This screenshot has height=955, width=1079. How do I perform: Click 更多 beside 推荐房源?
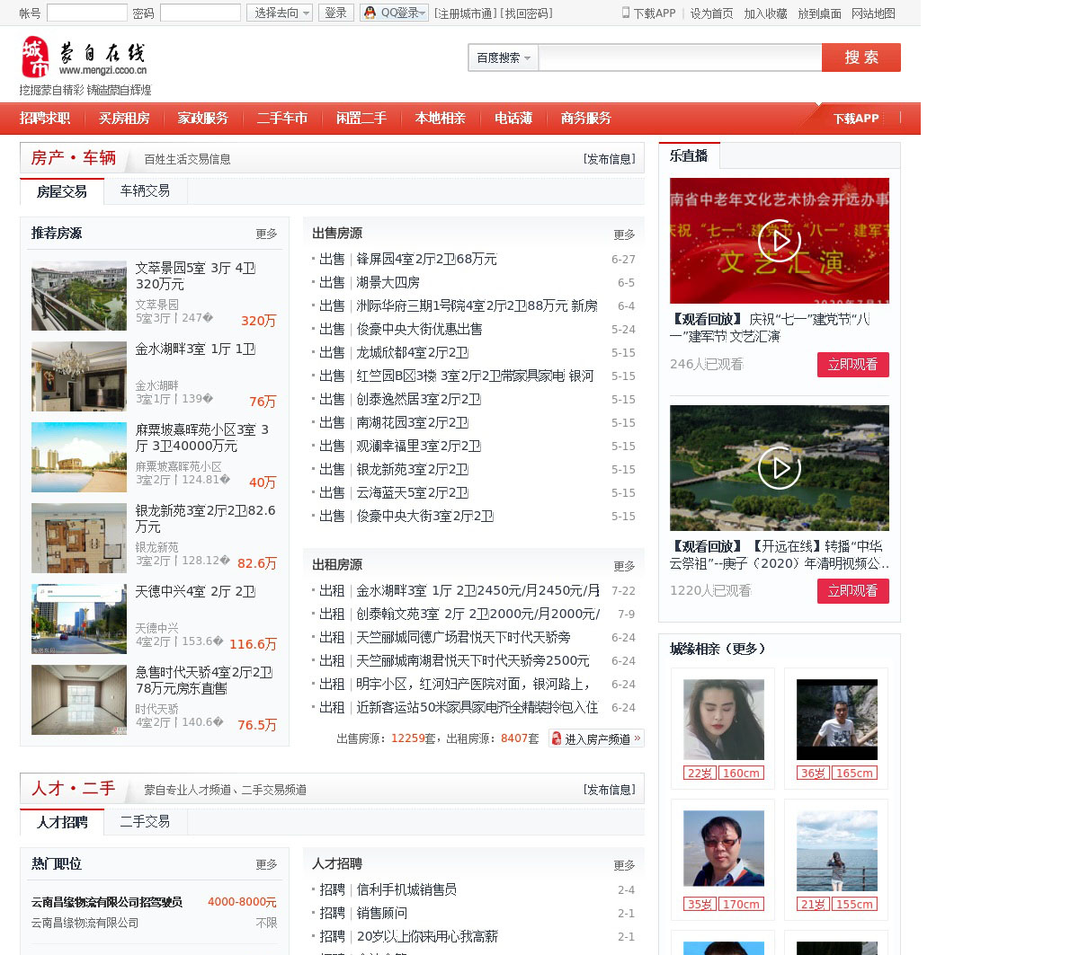point(266,234)
